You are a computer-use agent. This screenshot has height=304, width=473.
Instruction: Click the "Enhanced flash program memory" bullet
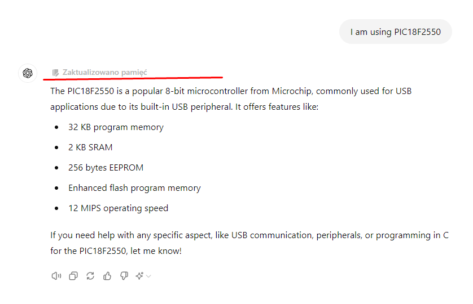point(134,188)
